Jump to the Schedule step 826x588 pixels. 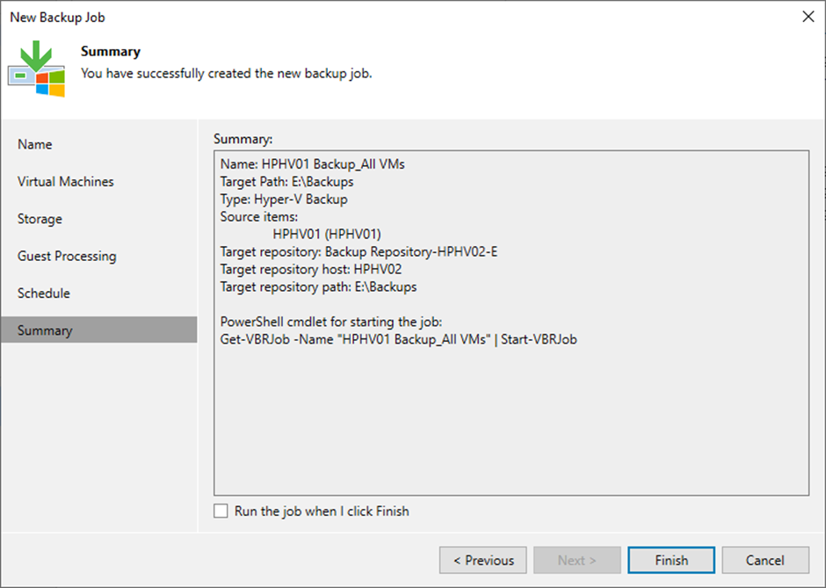pos(44,293)
